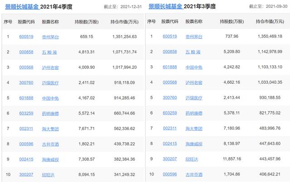Open 五粮液 link in the 4季度 table

pos(49,52)
